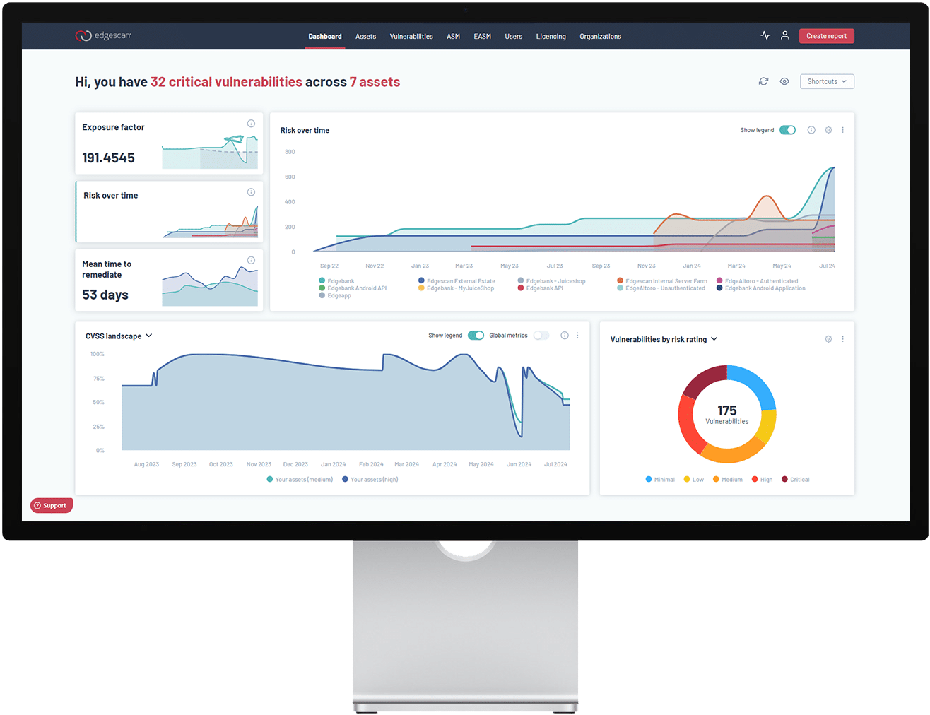930x715 pixels.
Task: Click 32 critical vulnerabilities link
Action: pyautogui.click(x=226, y=82)
